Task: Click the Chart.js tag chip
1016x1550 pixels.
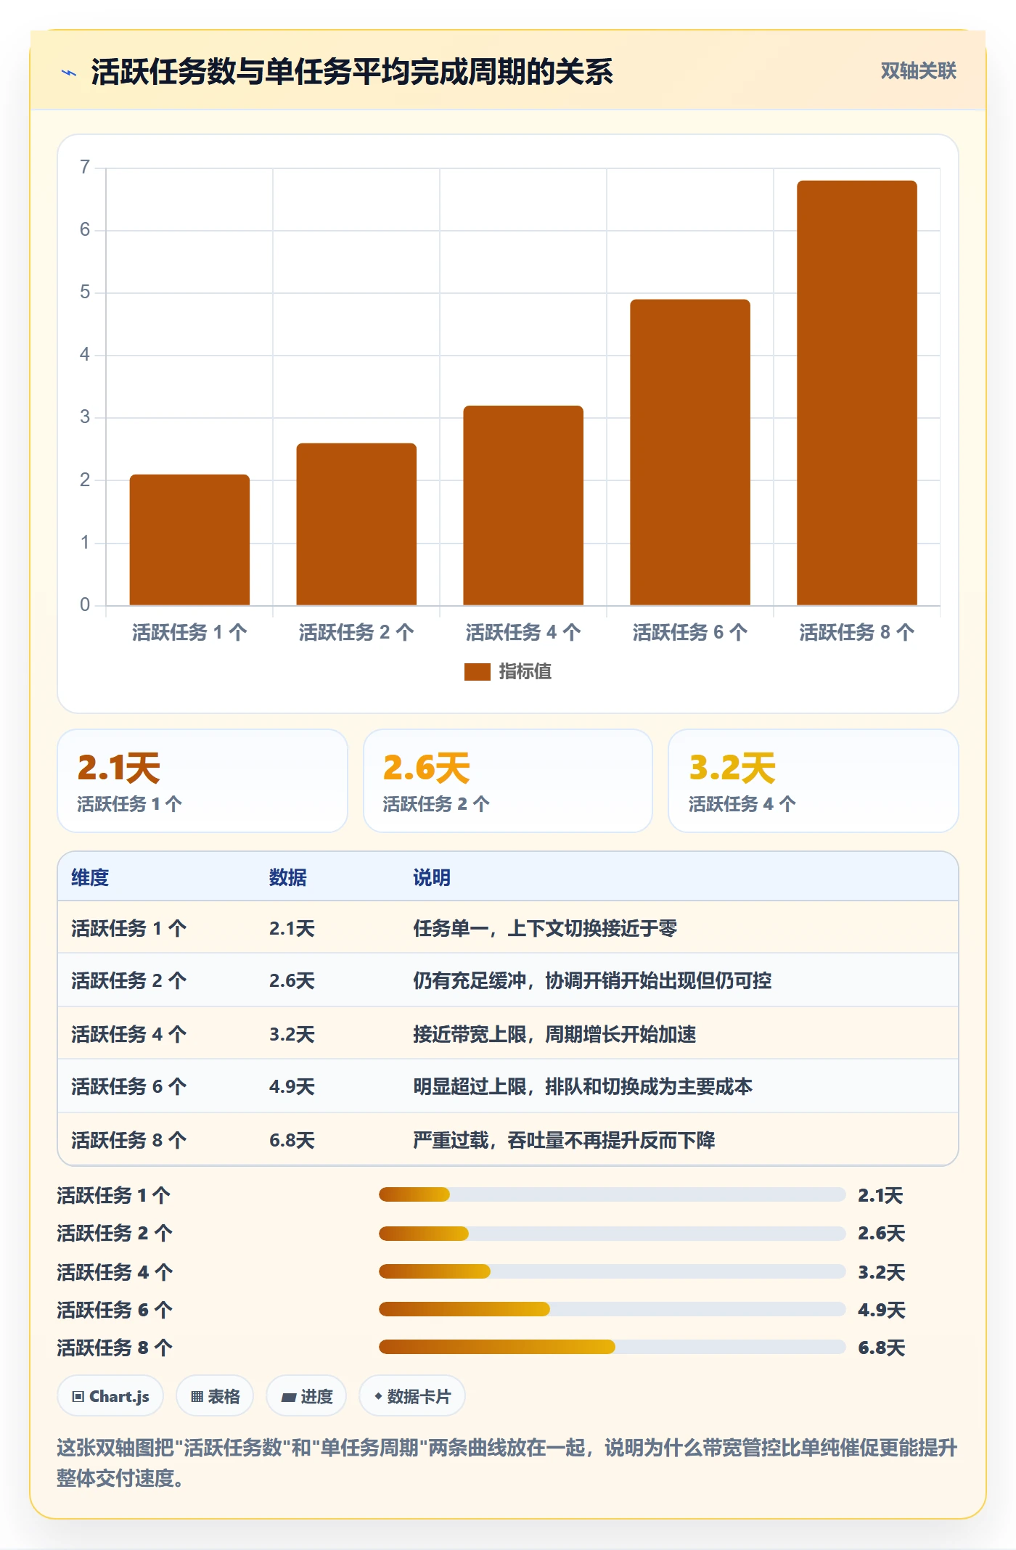Action: click(x=110, y=1395)
